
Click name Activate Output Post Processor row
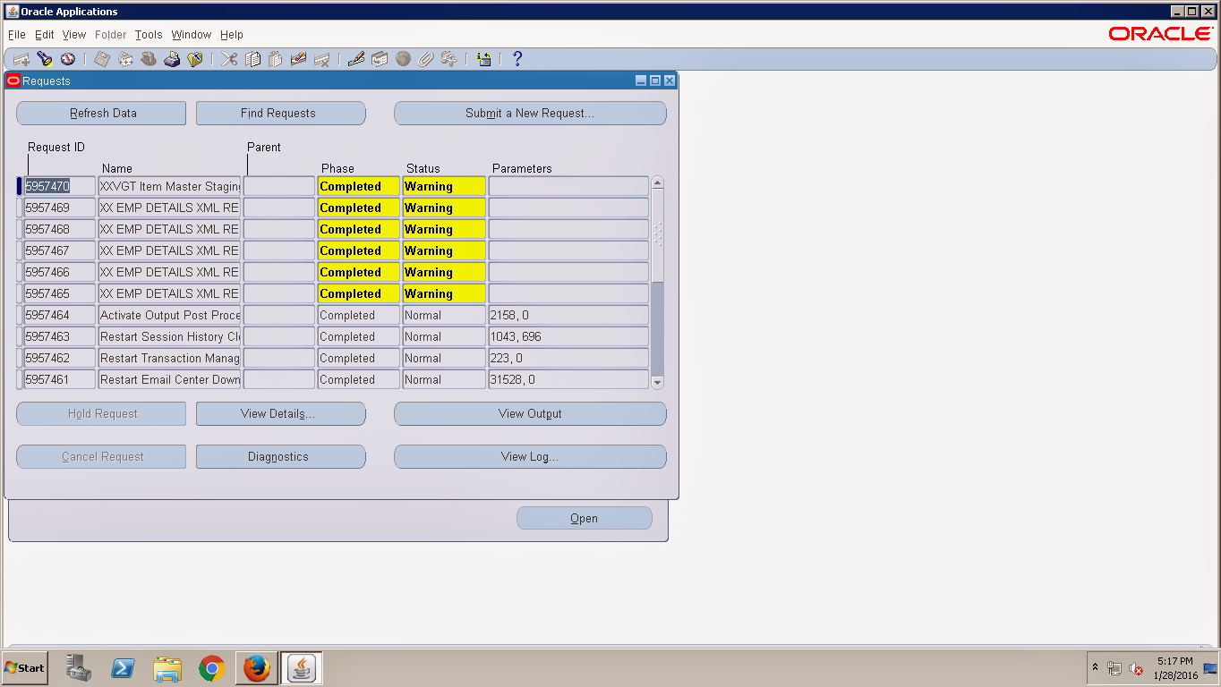click(x=169, y=316)
